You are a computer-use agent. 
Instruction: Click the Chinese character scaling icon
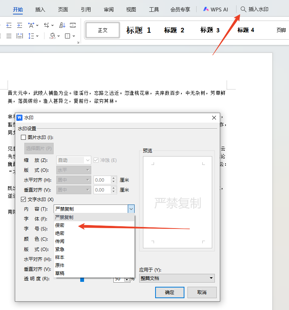[x=31, y=25]
